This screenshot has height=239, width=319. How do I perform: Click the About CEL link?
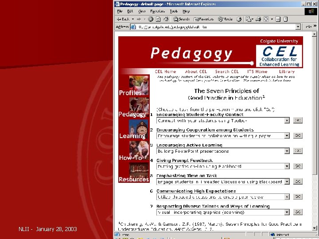pos(196,72)
